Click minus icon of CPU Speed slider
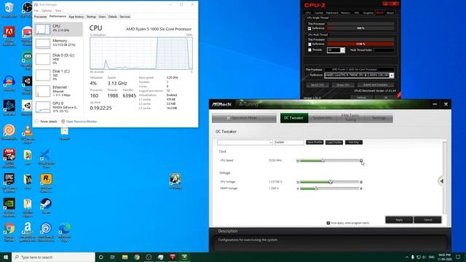The width and height of the screenshot is (466, 262). coord(298,160)
